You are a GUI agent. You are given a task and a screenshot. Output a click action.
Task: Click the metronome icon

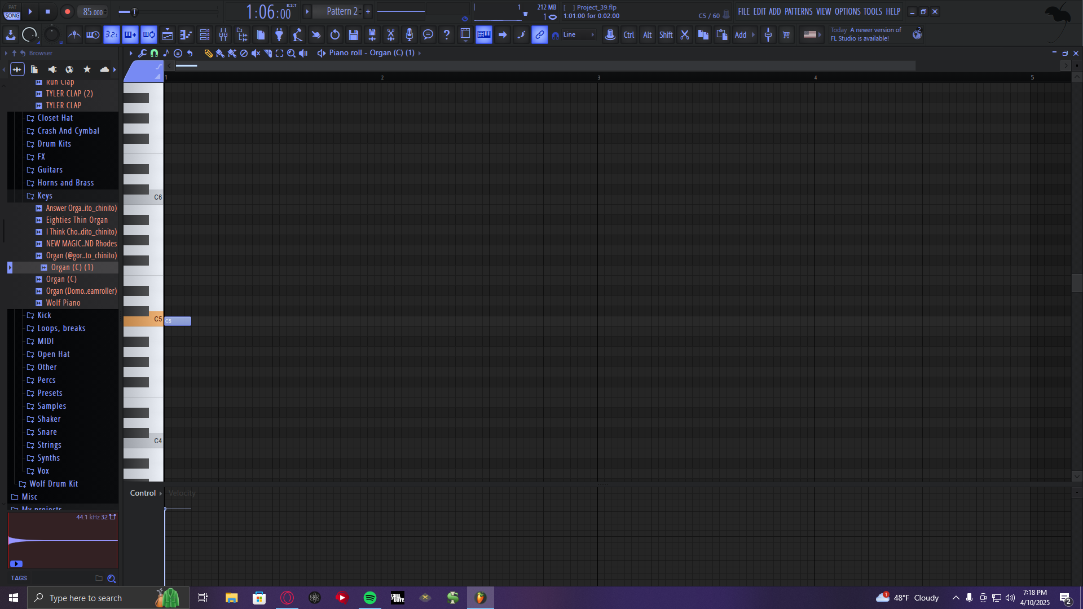coord(74,35)
